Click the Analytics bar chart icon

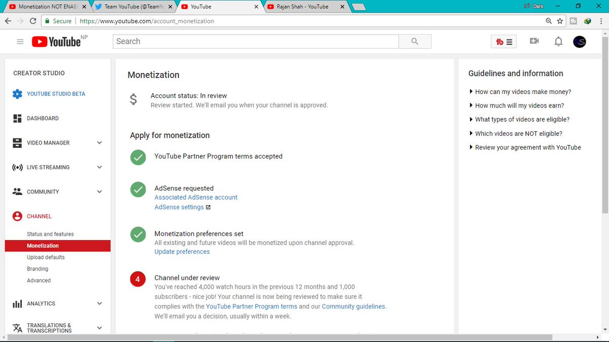tap(17, 303)
